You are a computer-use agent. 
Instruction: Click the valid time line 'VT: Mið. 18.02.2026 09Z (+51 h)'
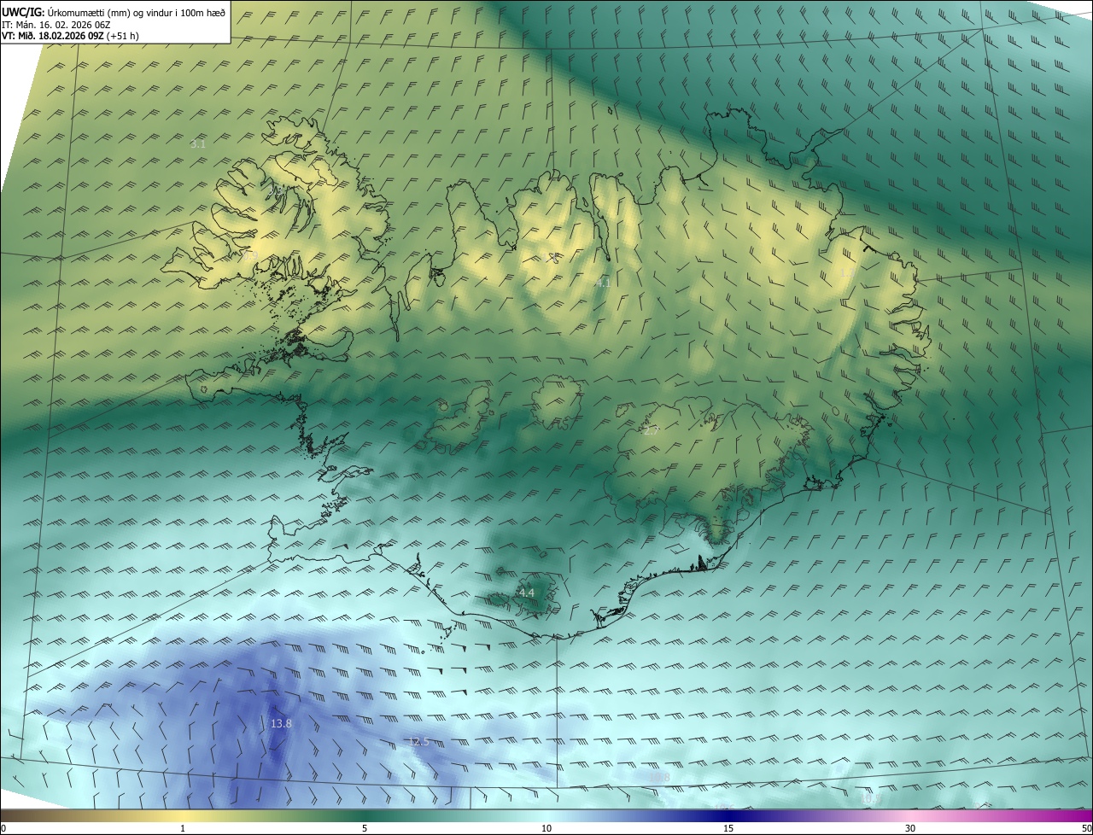click(x=70, y=36)
